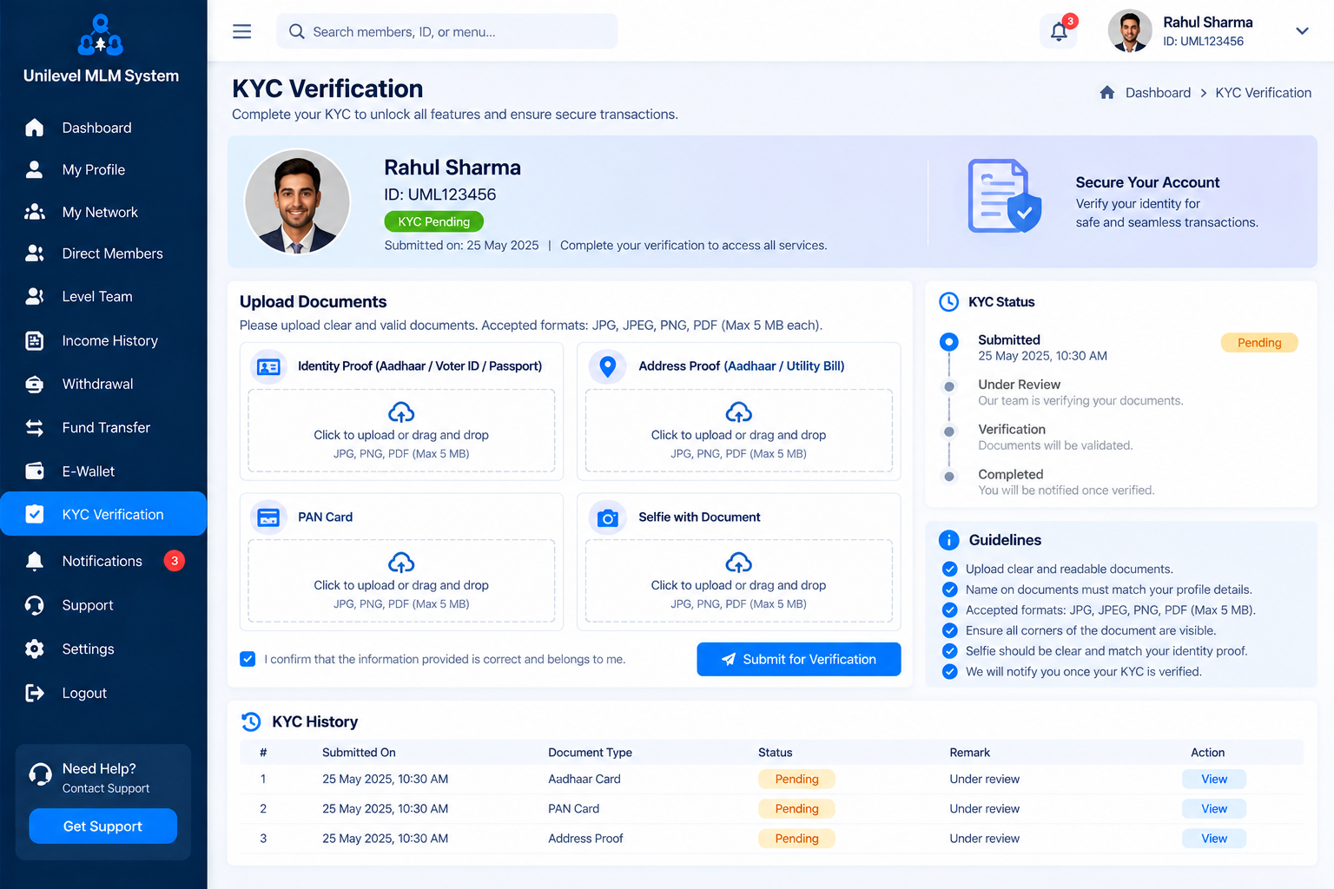Toggle the information confirmation checkbox
The height and width of the screenshot is (889, 1334).
tap(248, 659)
